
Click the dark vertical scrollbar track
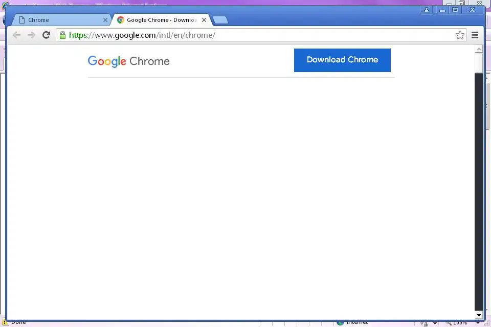coord(479,191)
